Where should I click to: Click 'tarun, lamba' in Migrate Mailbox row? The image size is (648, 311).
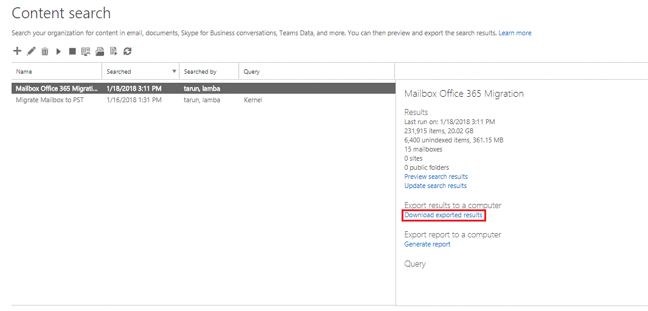(x=201, y=100)
